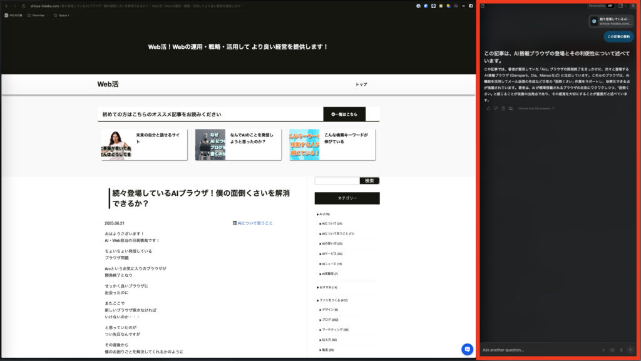Click the sidebar layout icon in chat panel

[x=621, y=6]
